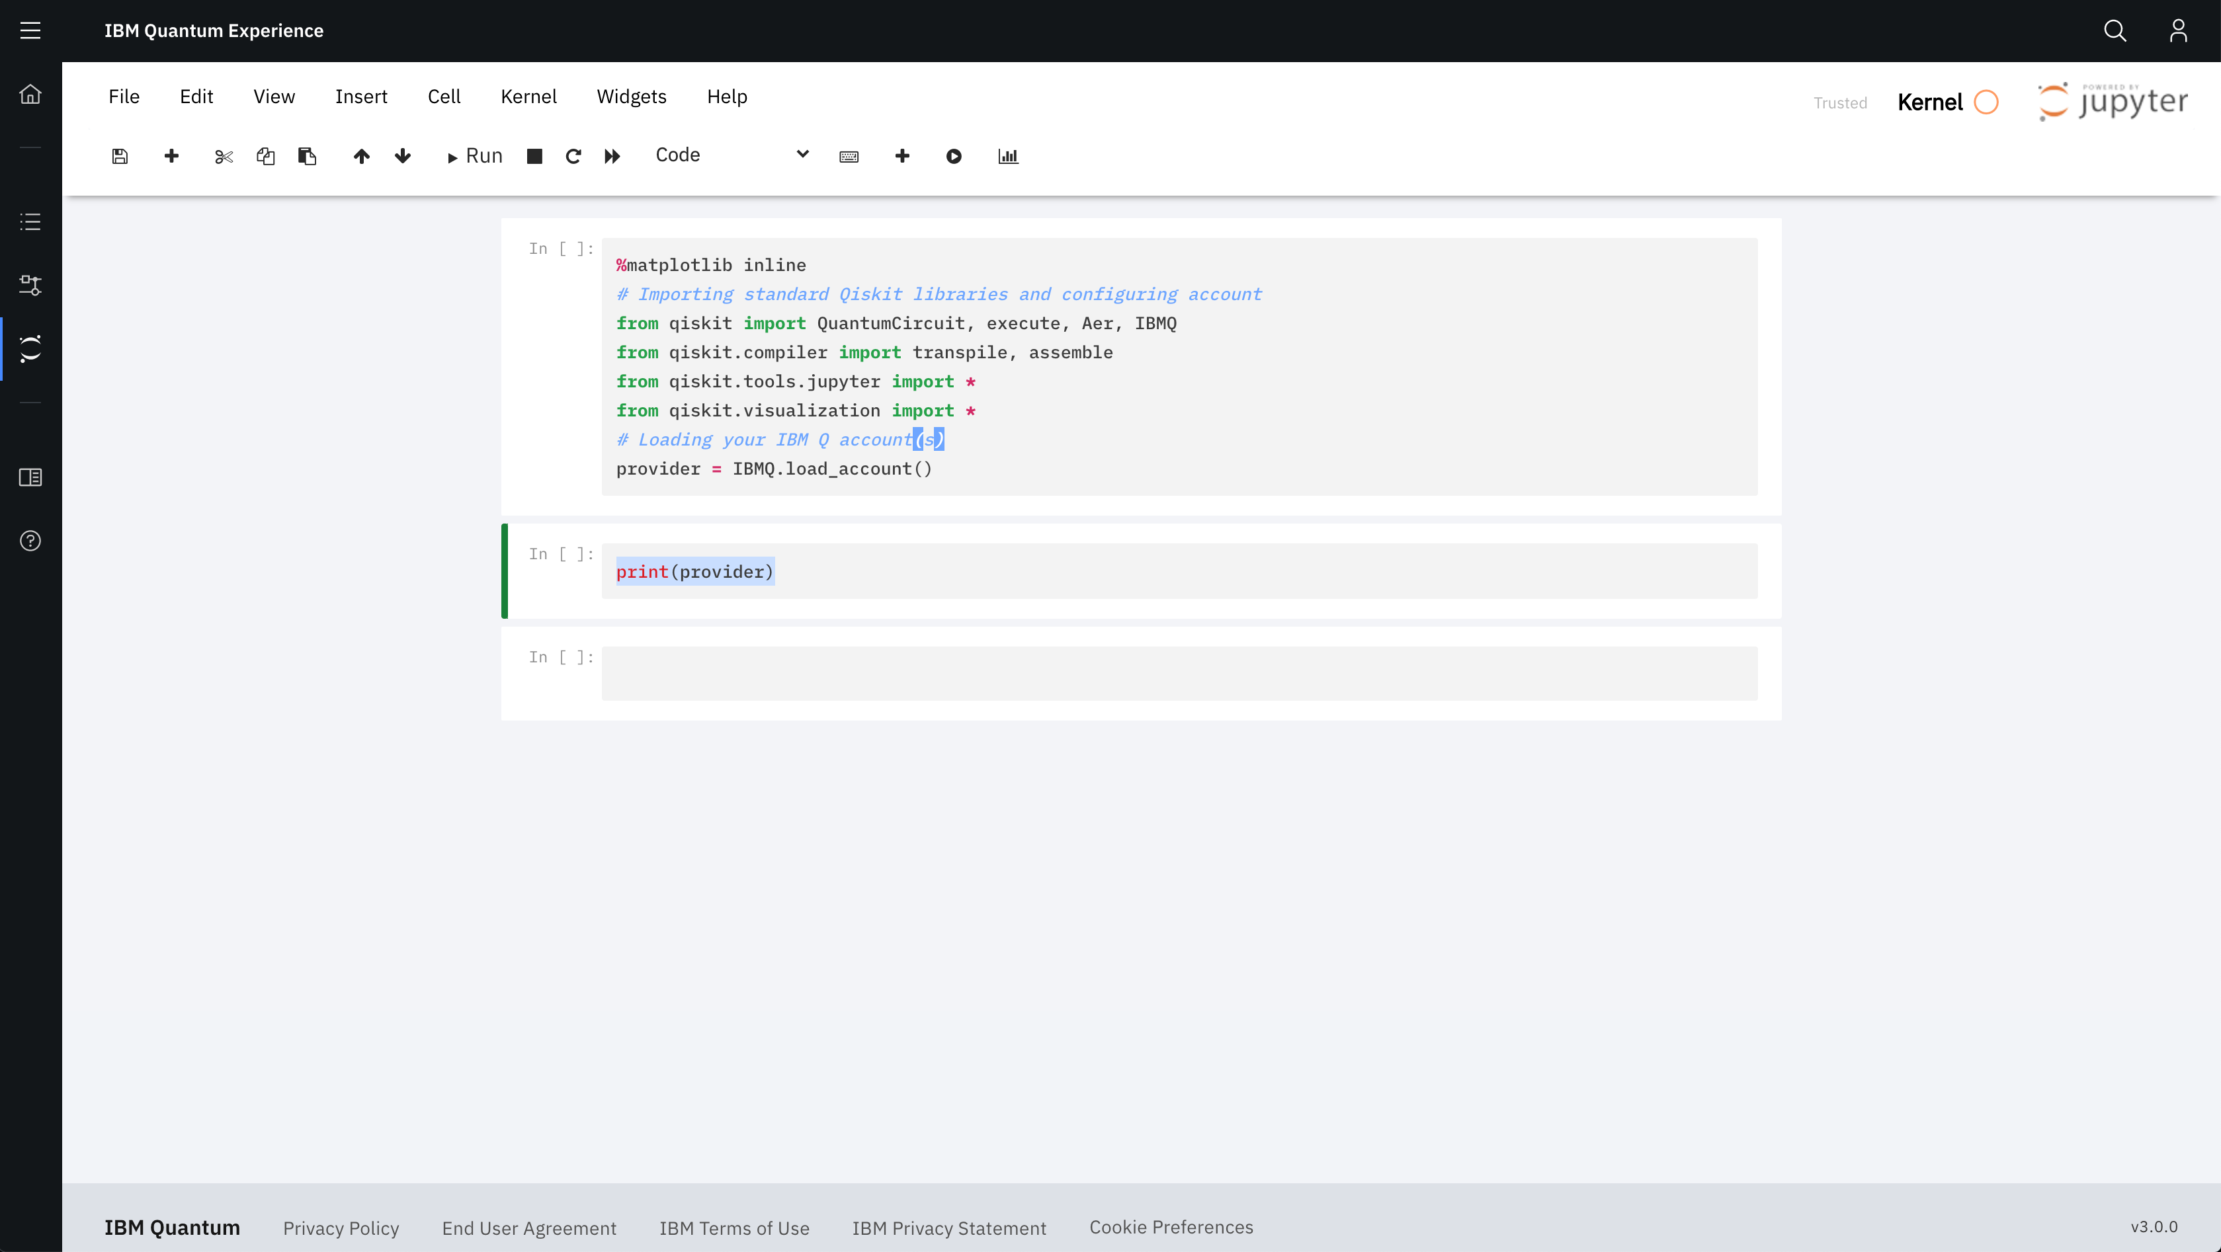Image resolution: width=2221 pixels, height=1252 pixels.
Task: Open the Privacy Policy link
Action: click(341, 1228)
